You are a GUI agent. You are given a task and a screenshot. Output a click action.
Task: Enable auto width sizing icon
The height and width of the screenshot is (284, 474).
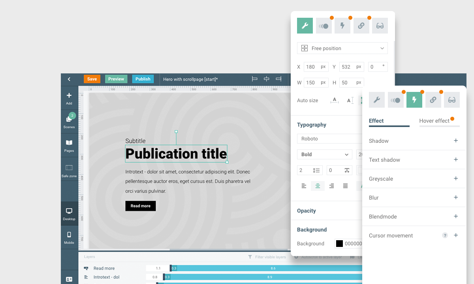click(335, 100)
